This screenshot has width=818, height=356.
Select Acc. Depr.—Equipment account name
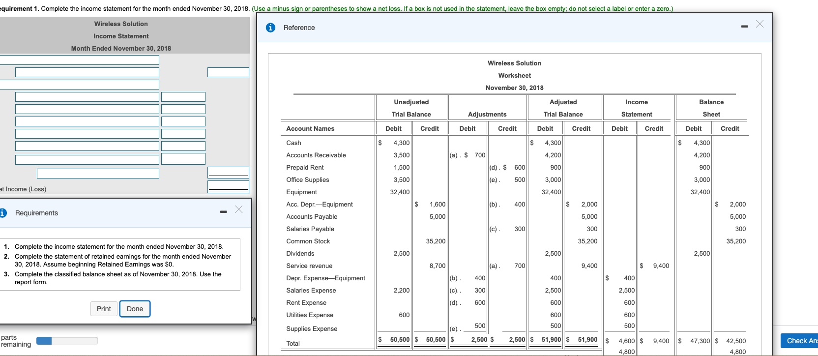(x=320, y=205)
